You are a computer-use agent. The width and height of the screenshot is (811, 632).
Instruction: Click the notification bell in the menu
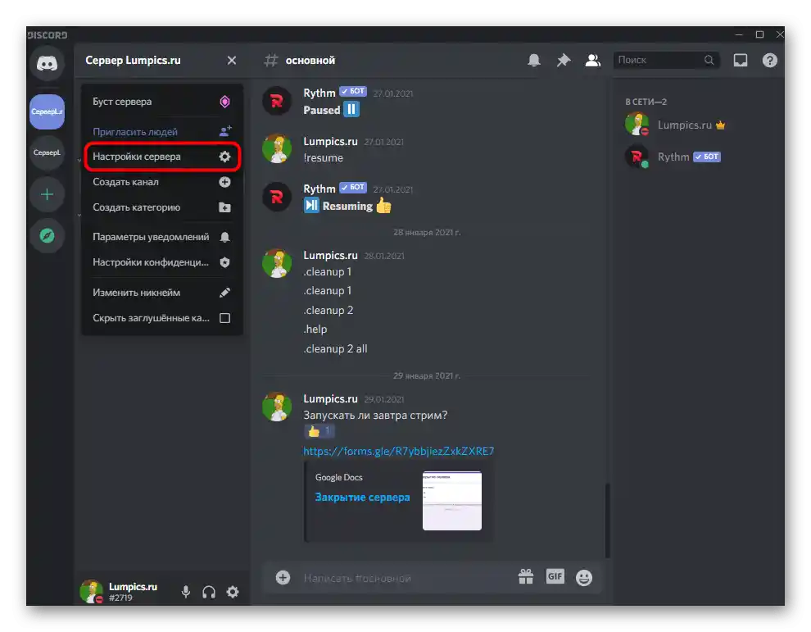point(224,237)
